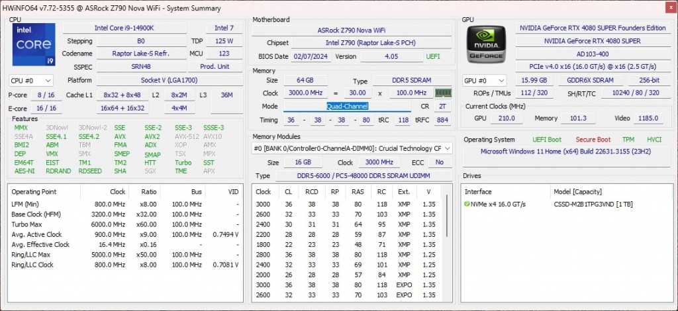The width and height of the screenshot is (678, 311).
Task: Expand the memory module BANK 0 dropdown
Action: point(448,149)
